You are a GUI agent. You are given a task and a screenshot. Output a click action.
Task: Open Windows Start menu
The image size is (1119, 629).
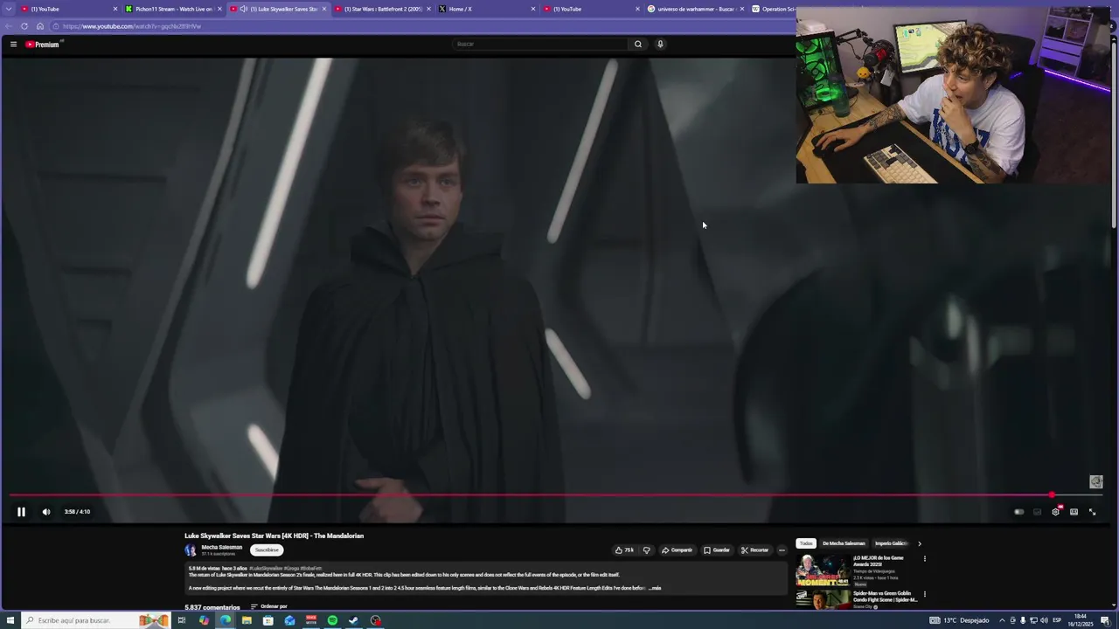click(x=10, y=620)
